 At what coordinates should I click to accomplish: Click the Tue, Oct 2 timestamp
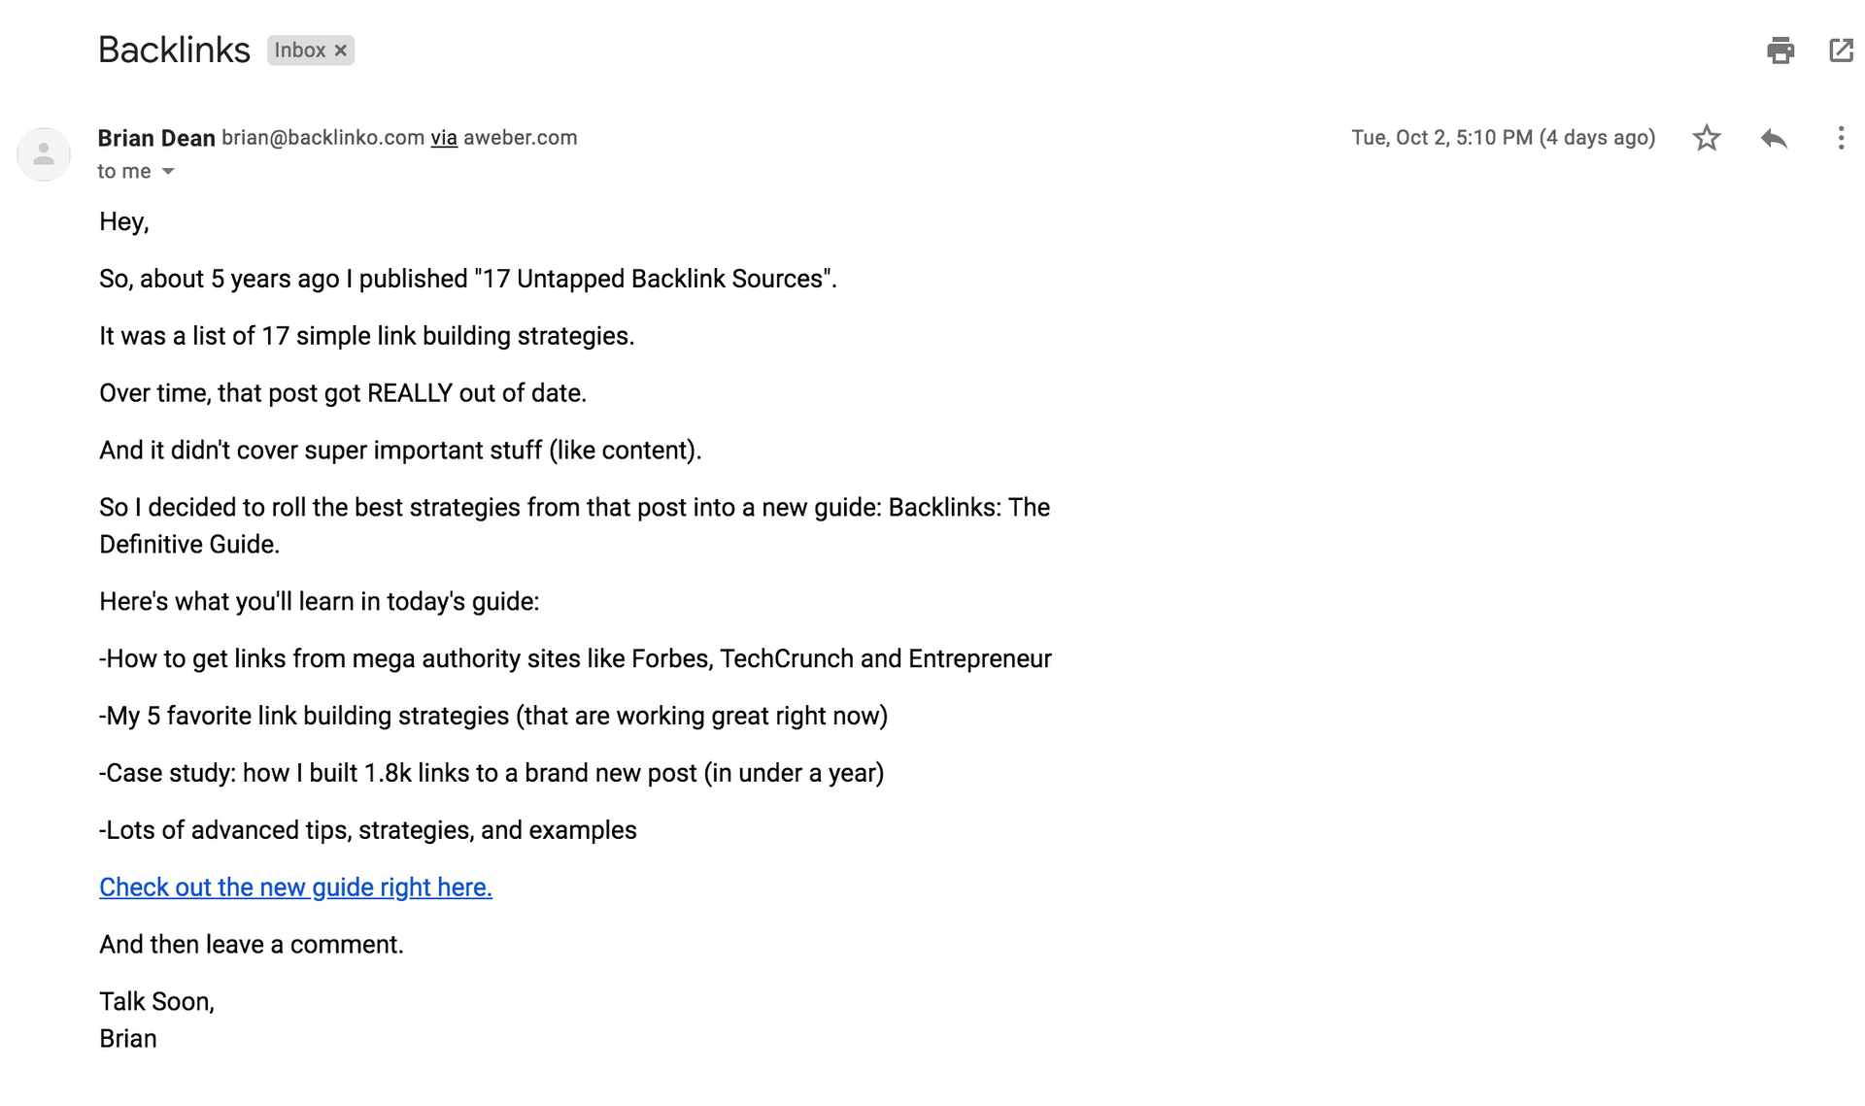click(1503, 138)
